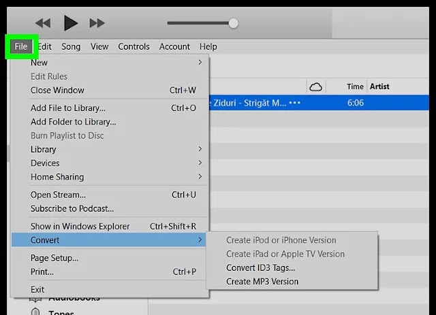Select Convert ID3 Tags
Screen dimensions: 436x315
292,267
